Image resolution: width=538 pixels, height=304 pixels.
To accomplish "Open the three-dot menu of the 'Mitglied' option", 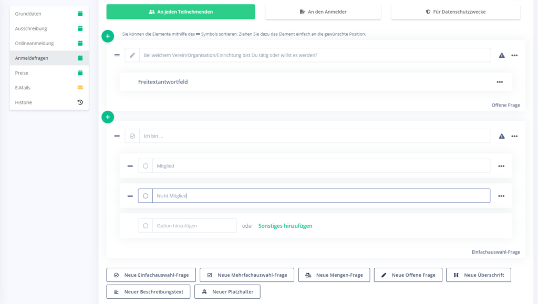I will point(501,166).
